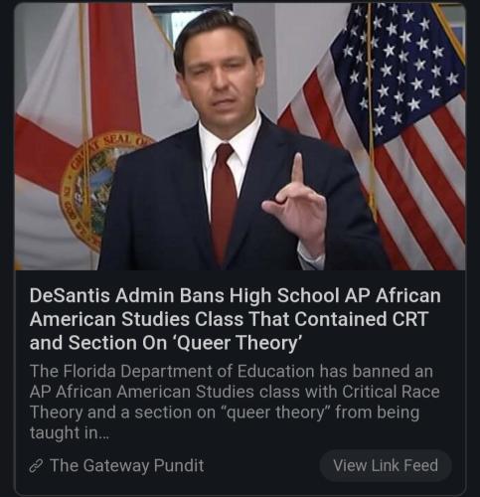Open the View Link Feed button
480x497 pixels.
386,465
